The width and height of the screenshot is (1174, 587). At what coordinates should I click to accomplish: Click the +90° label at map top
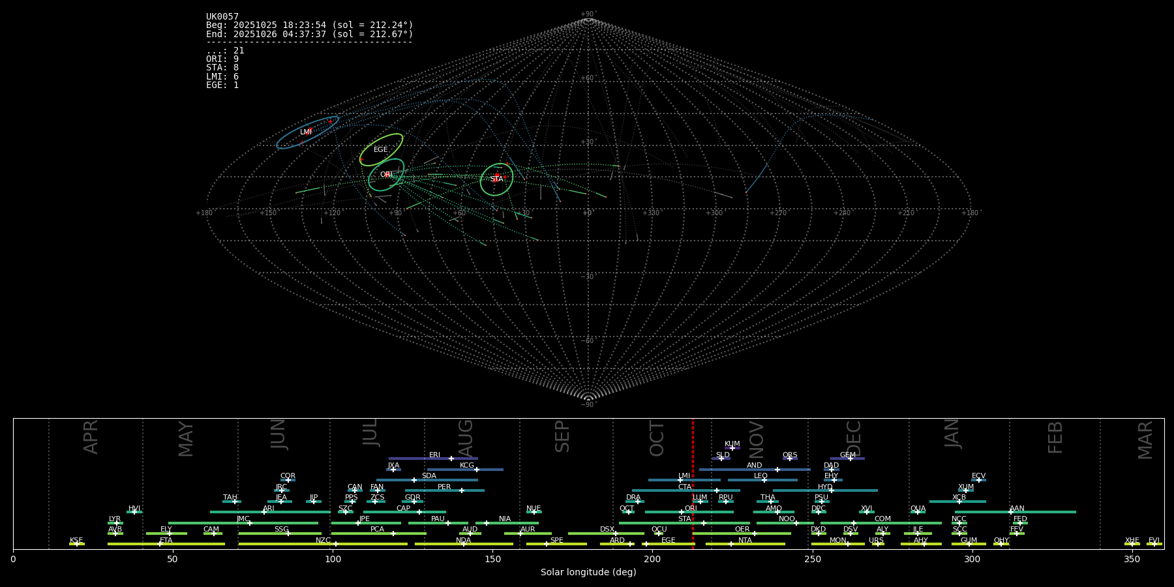(x=588, y=14)
